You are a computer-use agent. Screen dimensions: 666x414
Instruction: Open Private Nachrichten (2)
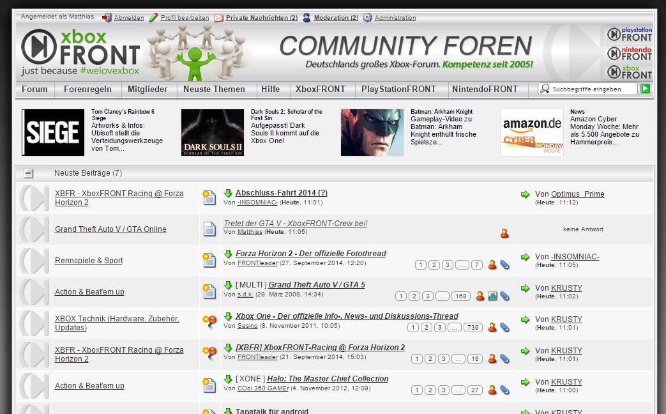point(261,18)
